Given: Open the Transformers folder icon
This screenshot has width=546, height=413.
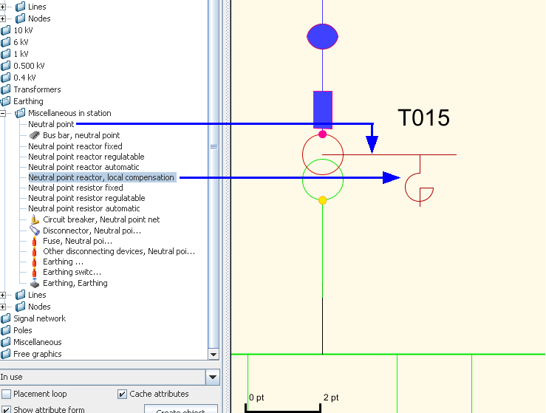Looking at the screenshot, I should pyautogui.click(x=6, y=89).
